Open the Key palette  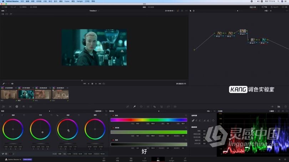[162, 107]
